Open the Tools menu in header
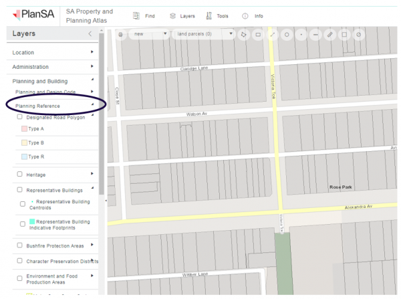This screenshot has width=401, height=299. [x=218, y=15]
